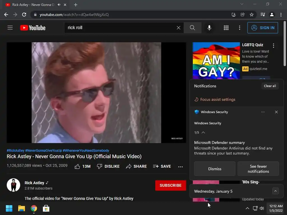Open the Rick Astley channel name link
The width and height of the screenshot is (287, 215).
34,183
